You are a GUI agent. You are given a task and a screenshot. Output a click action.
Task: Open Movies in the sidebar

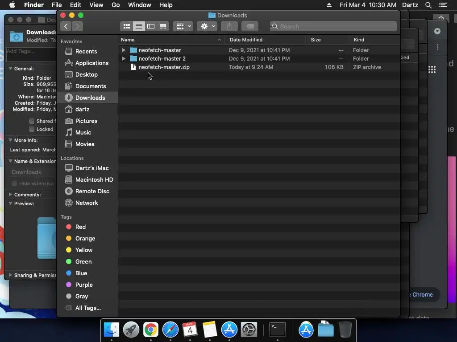(87, 144)
